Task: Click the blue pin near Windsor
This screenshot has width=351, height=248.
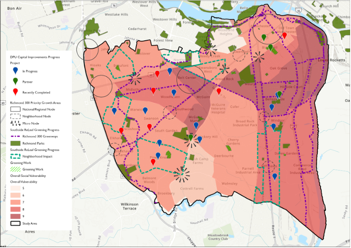Action: coord(273,127)
